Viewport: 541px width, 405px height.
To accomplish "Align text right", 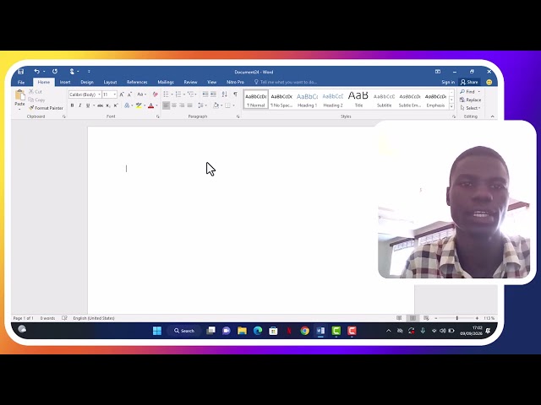I will tap(182, 105).
